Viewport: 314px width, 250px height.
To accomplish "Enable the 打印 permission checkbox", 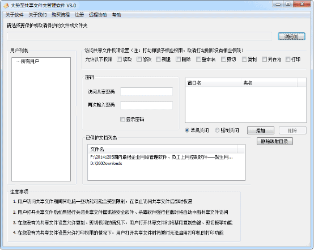I will pyautogui.click(x=288, y=59).
